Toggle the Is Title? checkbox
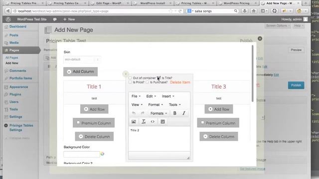 click(x=159, y=78)
